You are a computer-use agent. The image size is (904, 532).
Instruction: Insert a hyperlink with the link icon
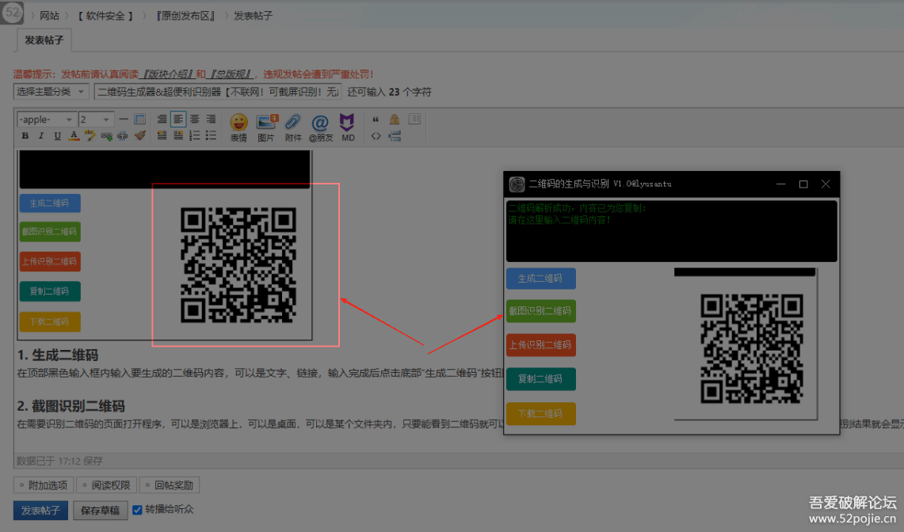click(106, 136)
